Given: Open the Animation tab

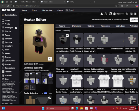Looking at the screenshot, I should pyautogui.click(x=134, y=26).
